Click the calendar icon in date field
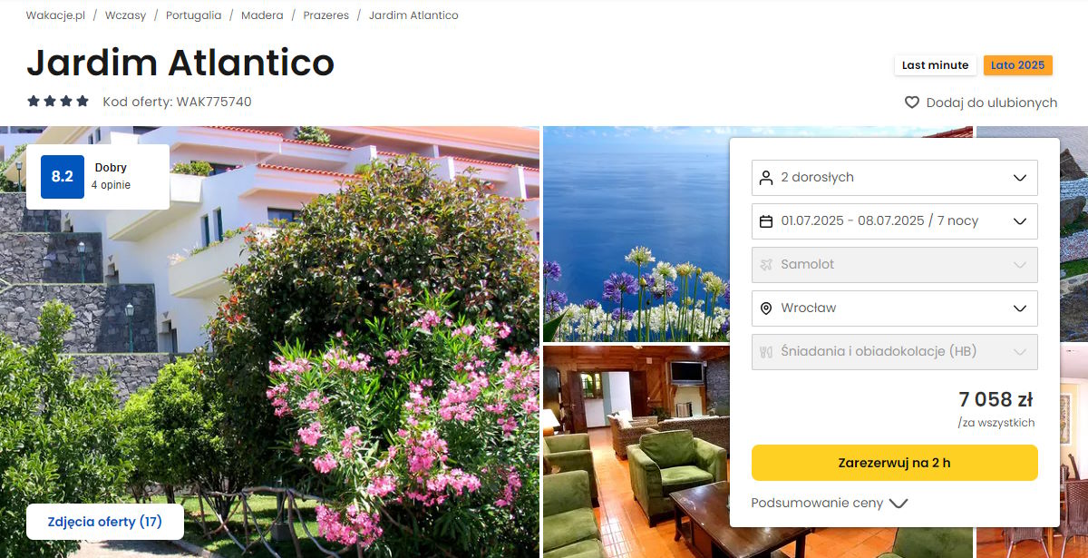This screenshot has width=1088, height=558. [766, 220]
